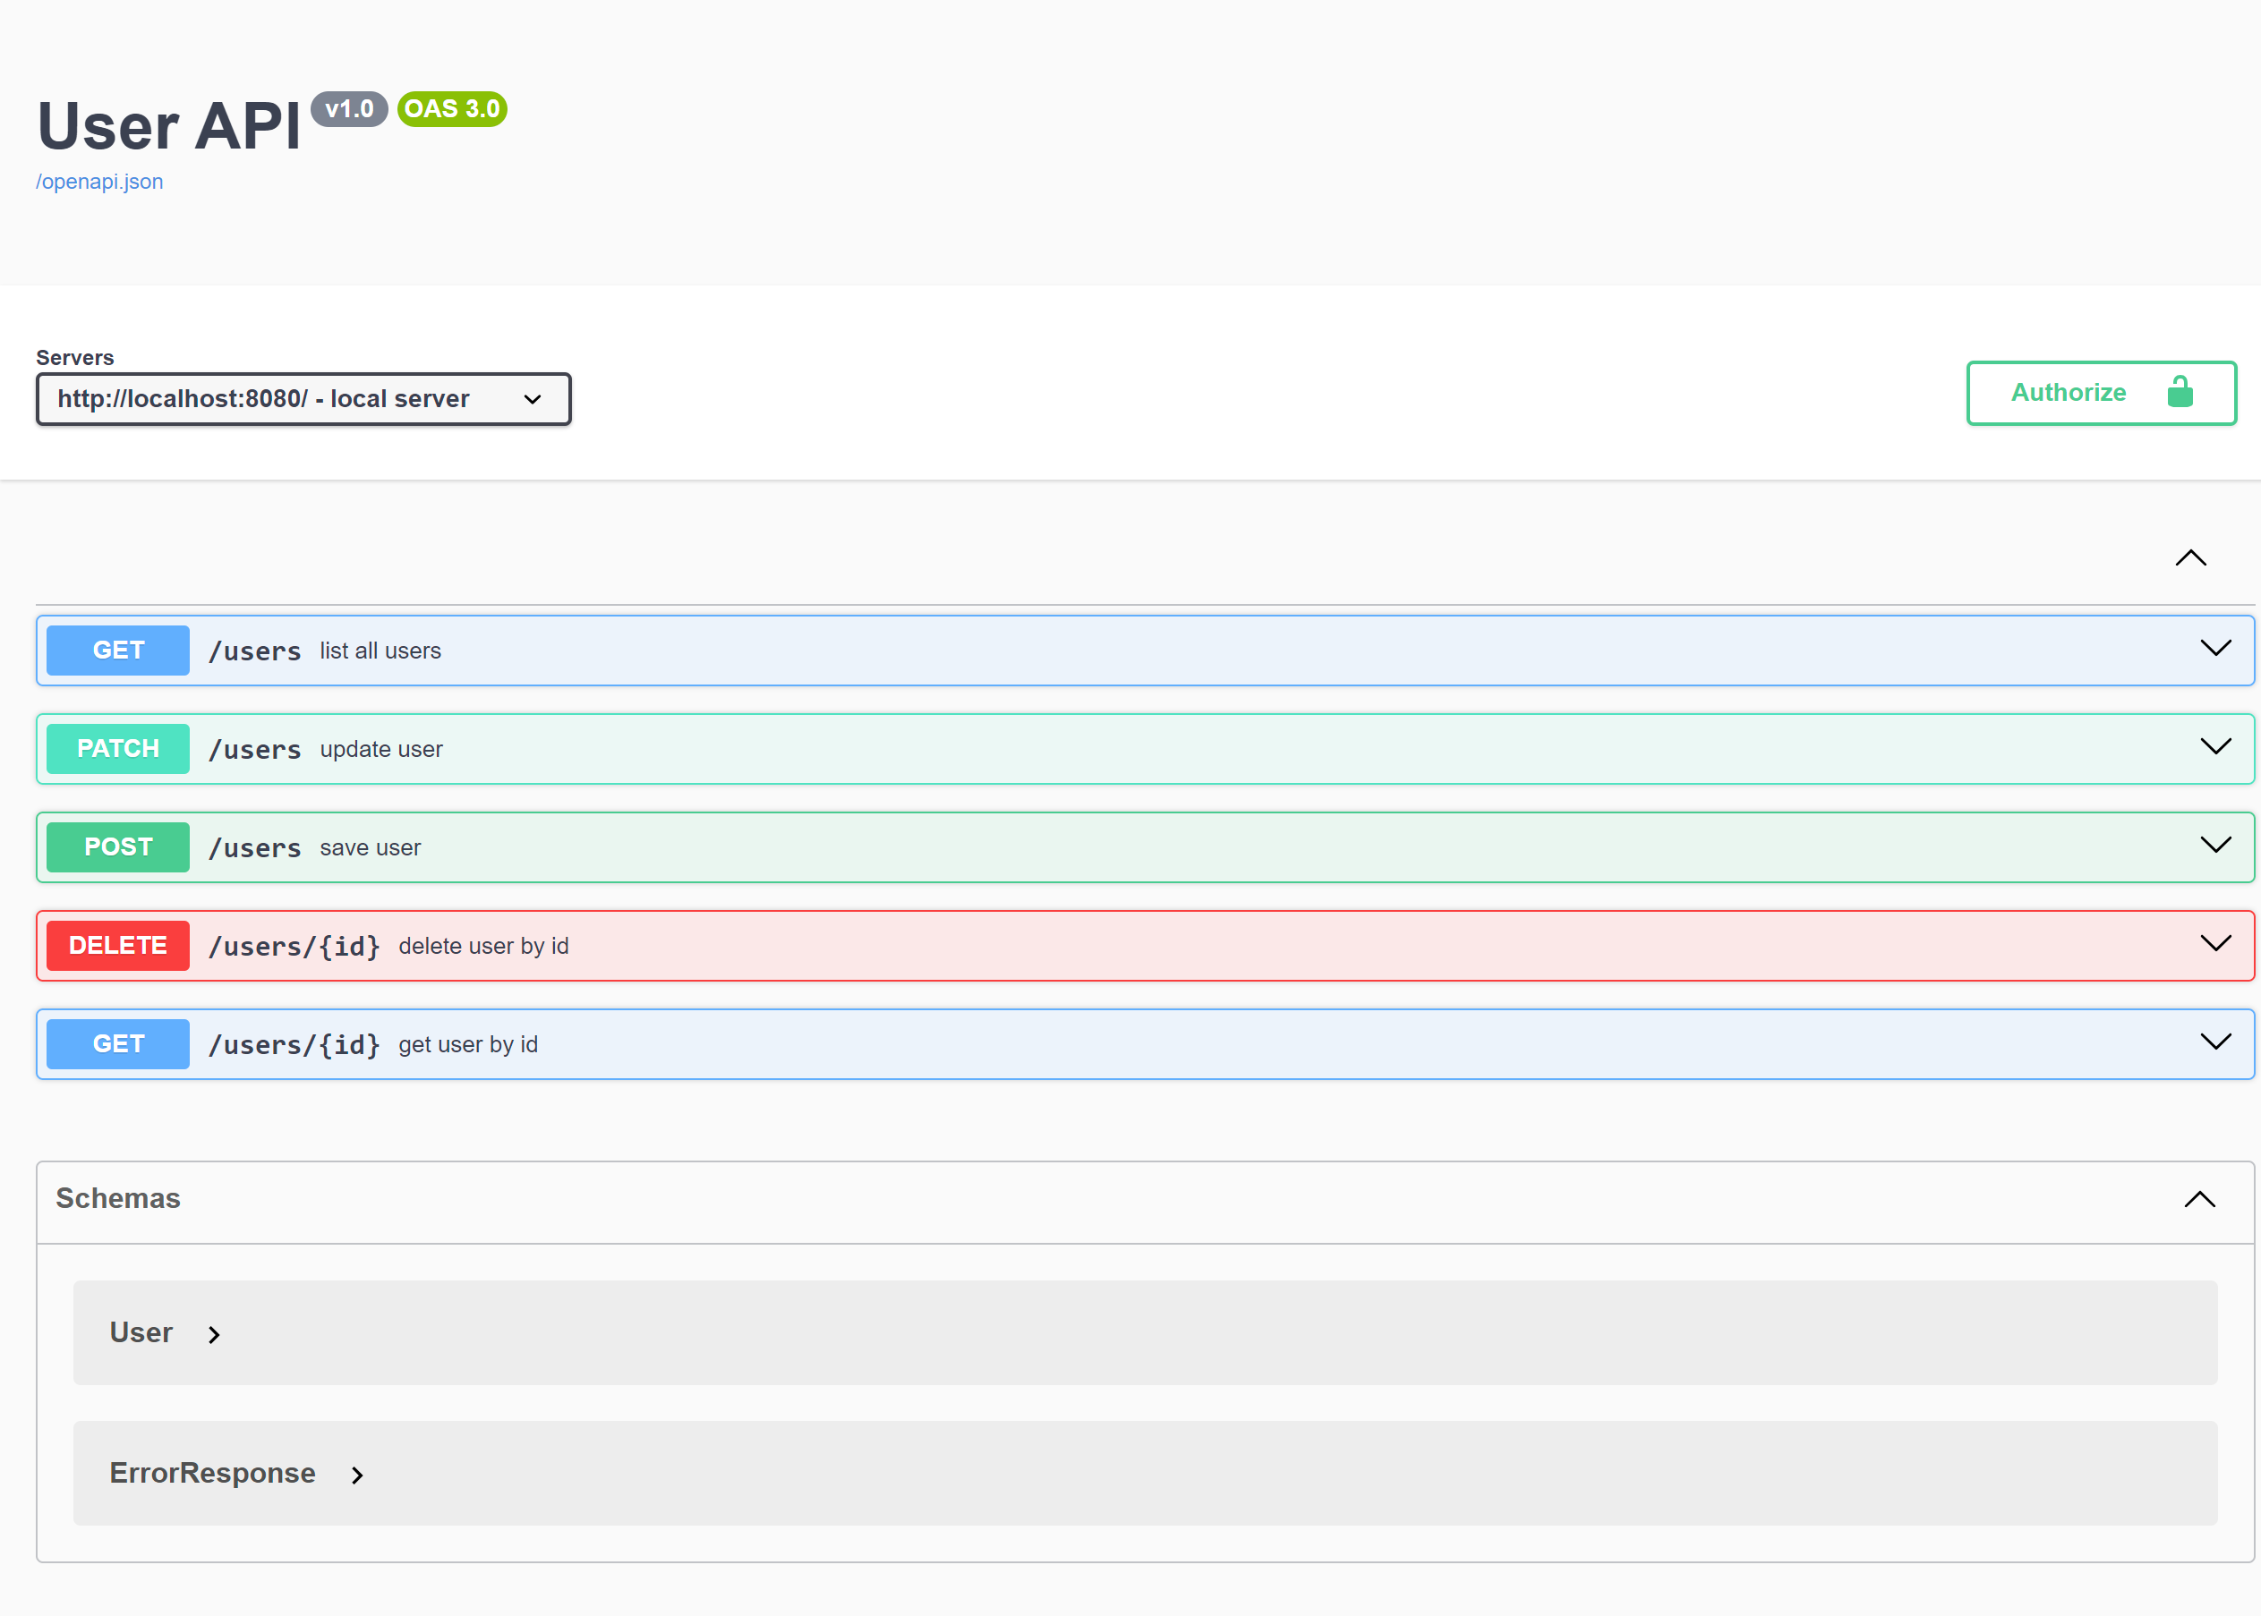Image resolution: width=2261 pixels, height=1616 pixels.
Task: Select the 'delete user by id' description text
Action: [x=483, y=947]
